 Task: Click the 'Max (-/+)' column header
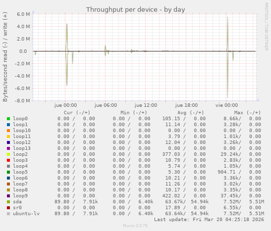pos(247,113)
